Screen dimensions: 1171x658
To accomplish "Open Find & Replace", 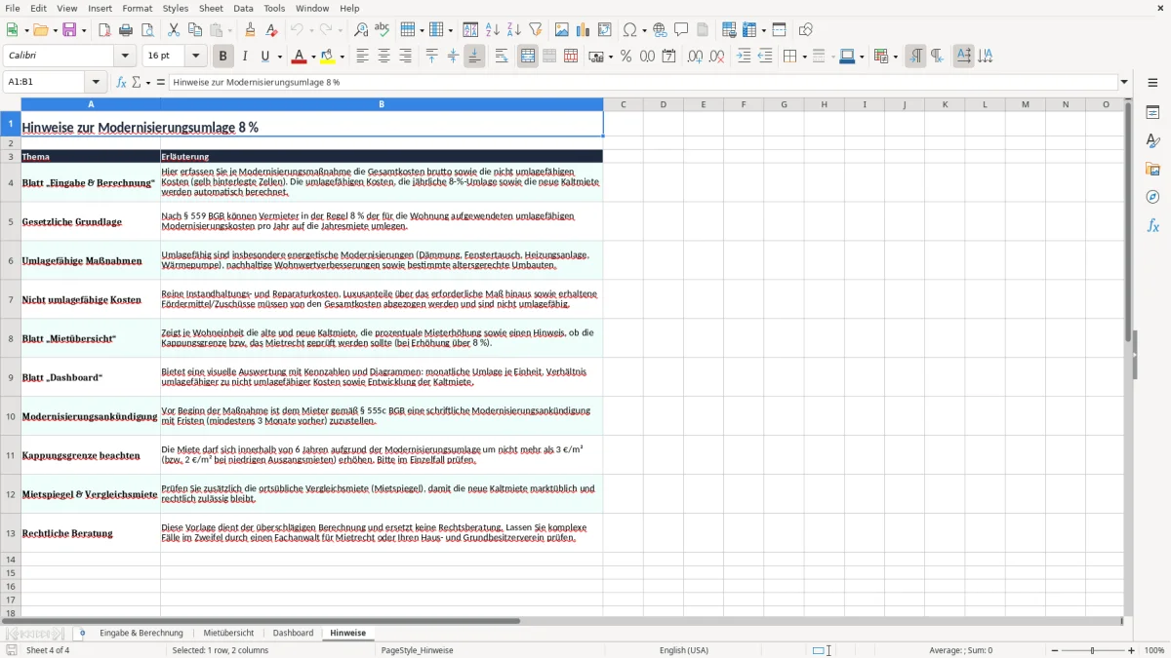I will pyautogui.click(x=361, y=30).
